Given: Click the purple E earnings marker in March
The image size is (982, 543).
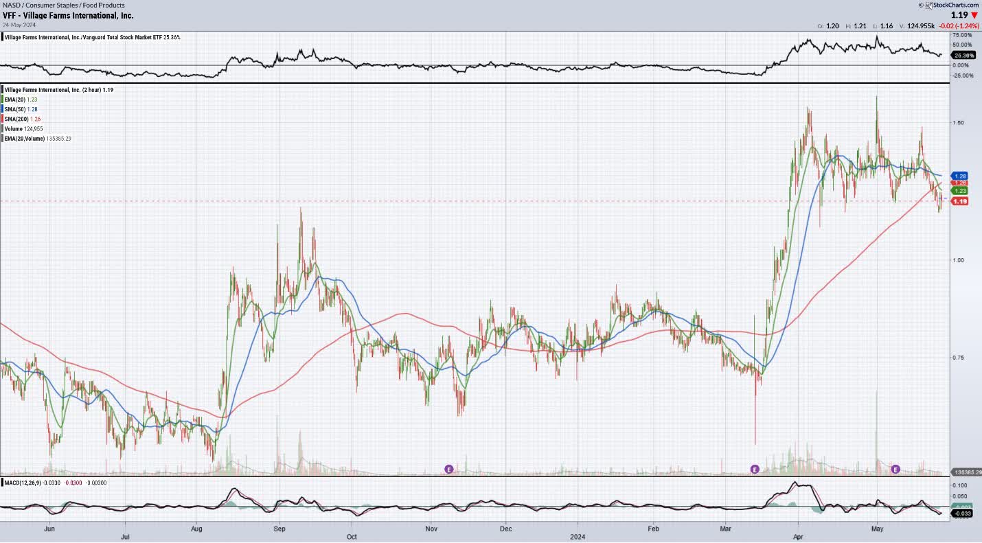Looking at the screenshot, I should point(754,469).
